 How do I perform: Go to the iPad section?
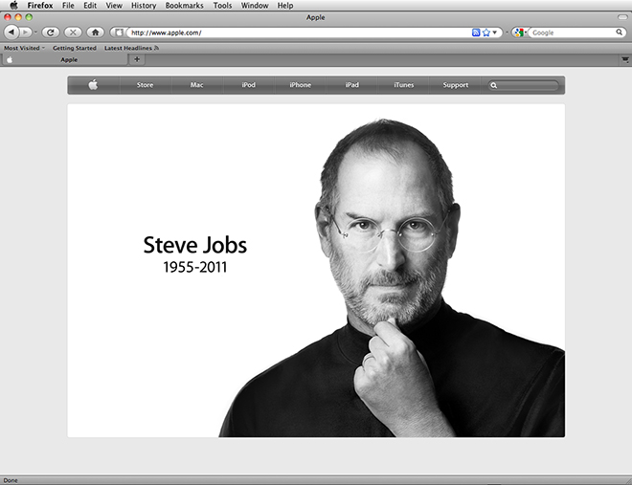coord(351,85)
